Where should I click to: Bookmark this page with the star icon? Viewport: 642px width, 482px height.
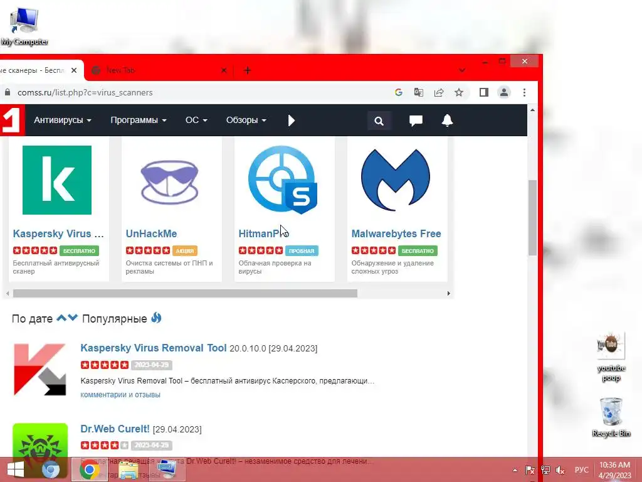coord(458,93)
